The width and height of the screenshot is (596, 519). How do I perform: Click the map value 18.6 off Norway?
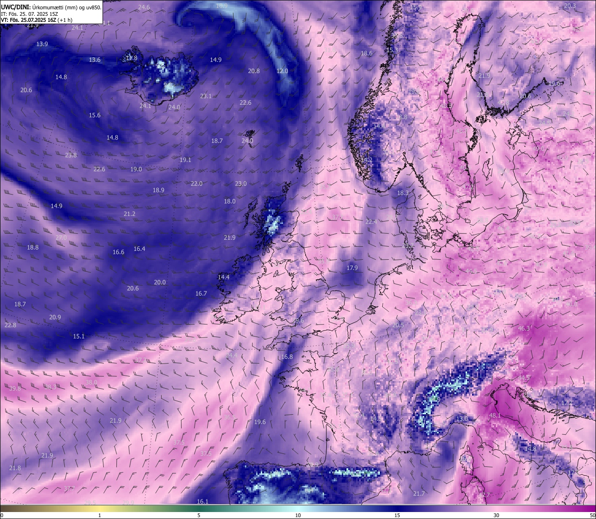point(366,53)
